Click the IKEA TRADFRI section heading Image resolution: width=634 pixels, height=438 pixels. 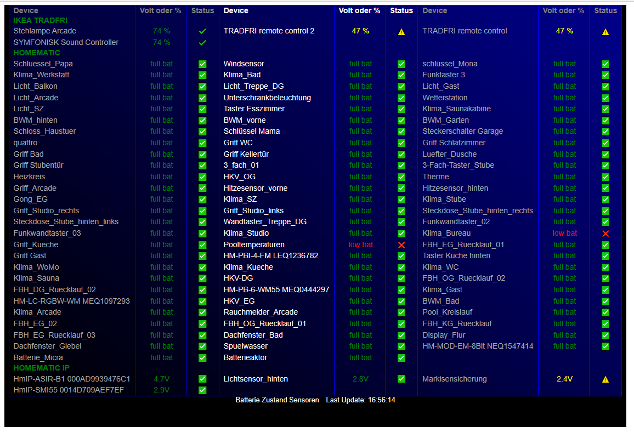tap(41, 20)
